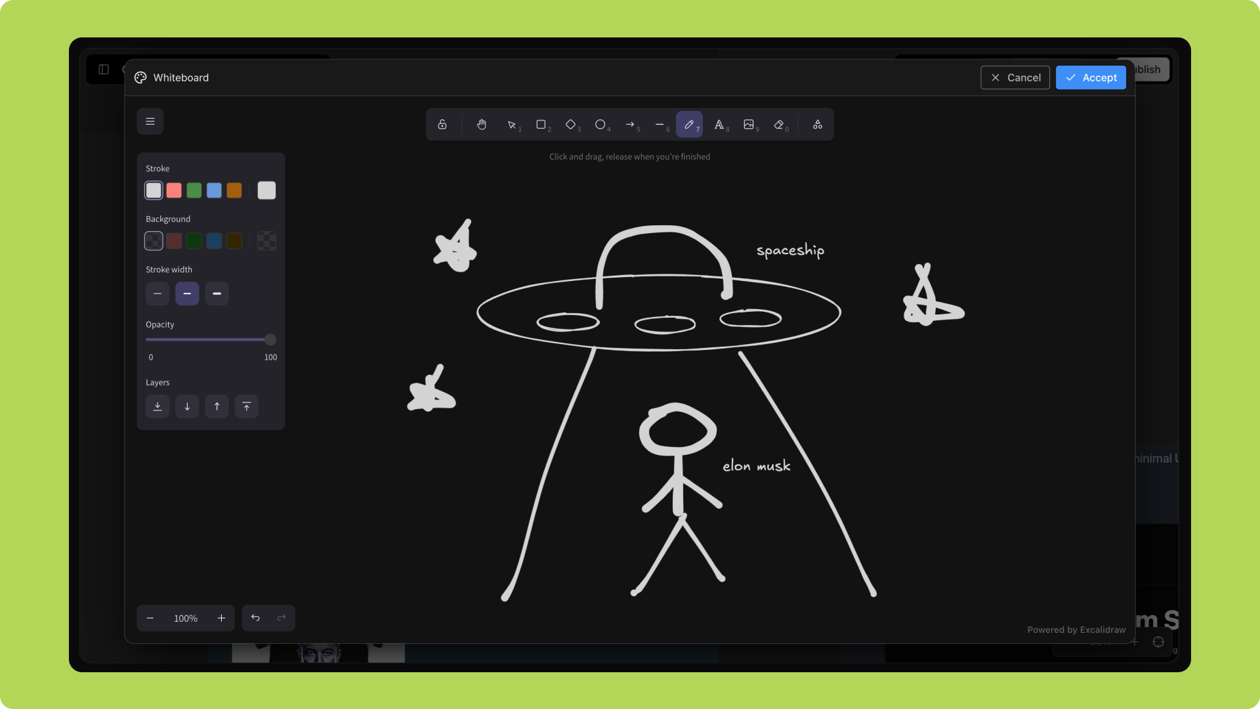Select the Eraser tool
Viewport: 1260px width, 709px height.
(779, 125)
